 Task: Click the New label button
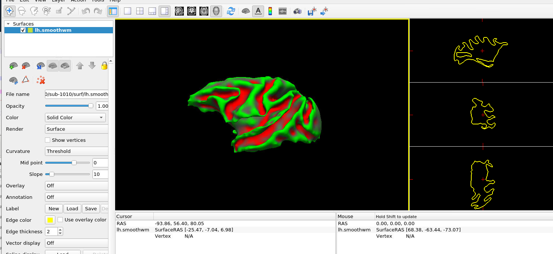point(54,208)
